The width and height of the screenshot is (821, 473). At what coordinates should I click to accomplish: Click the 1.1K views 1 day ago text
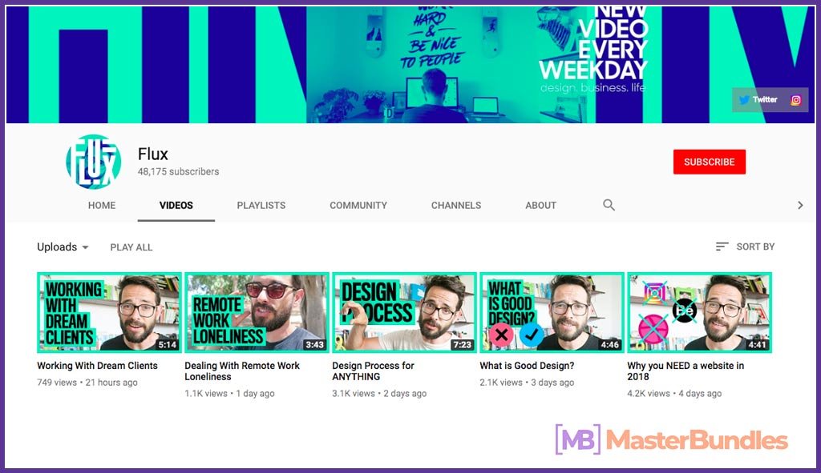[x=229, y=394]
